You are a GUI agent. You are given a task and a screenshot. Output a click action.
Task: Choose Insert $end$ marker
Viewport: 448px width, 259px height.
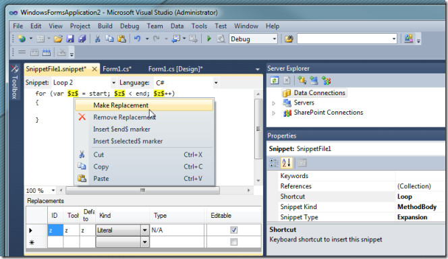144,129
